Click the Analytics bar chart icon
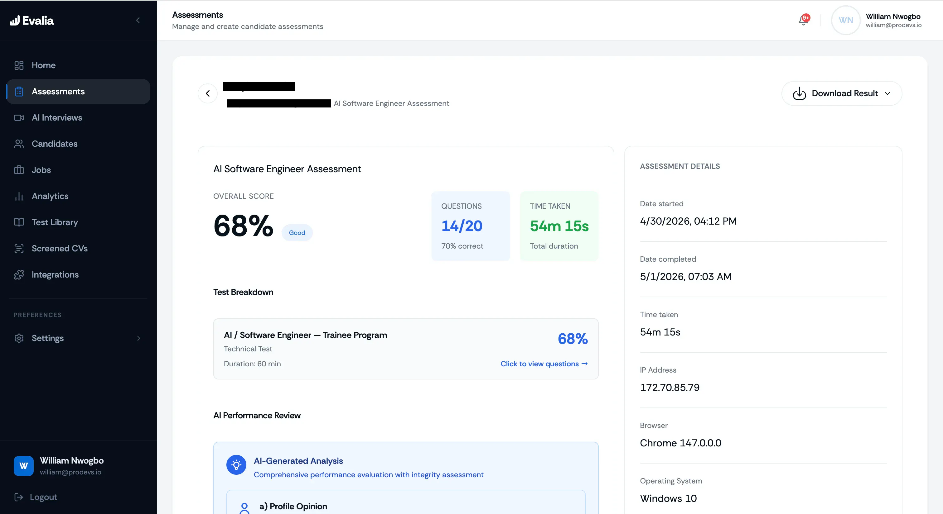 19,196
